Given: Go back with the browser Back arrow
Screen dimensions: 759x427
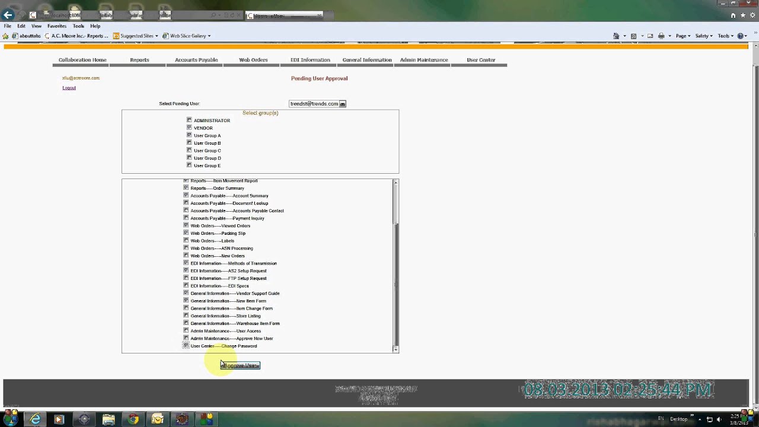Looking at the screenshot, I should pyautogui.click(x=8, y=15).
